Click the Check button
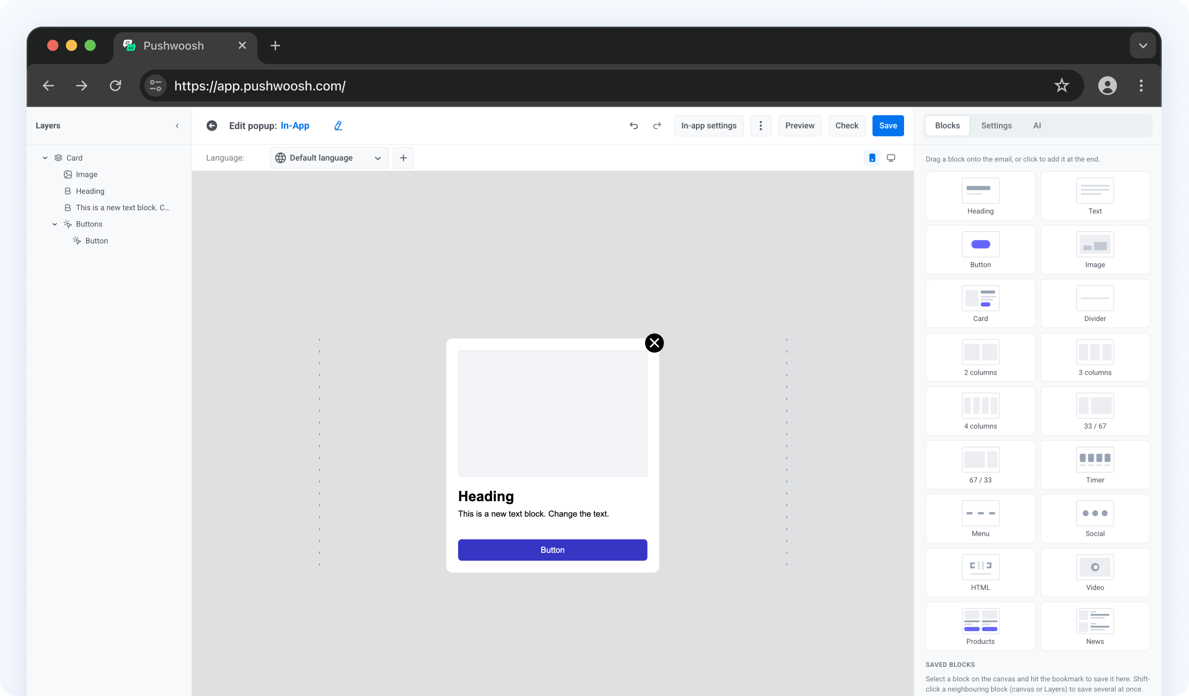 click(x=846, y=126)
